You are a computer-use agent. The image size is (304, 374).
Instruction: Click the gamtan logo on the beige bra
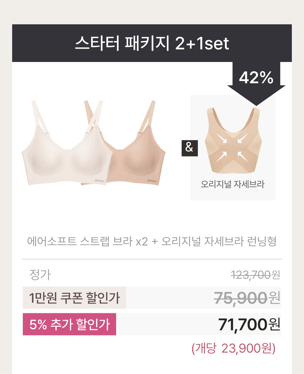152,180
